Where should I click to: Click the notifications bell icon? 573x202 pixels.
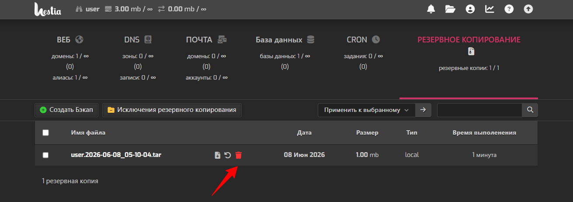click(431, 9)
